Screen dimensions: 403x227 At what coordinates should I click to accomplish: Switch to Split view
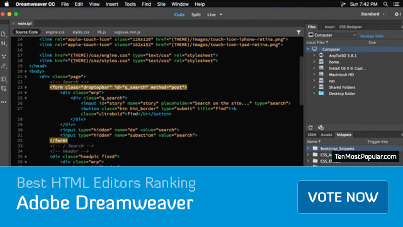tap(196, 15)
